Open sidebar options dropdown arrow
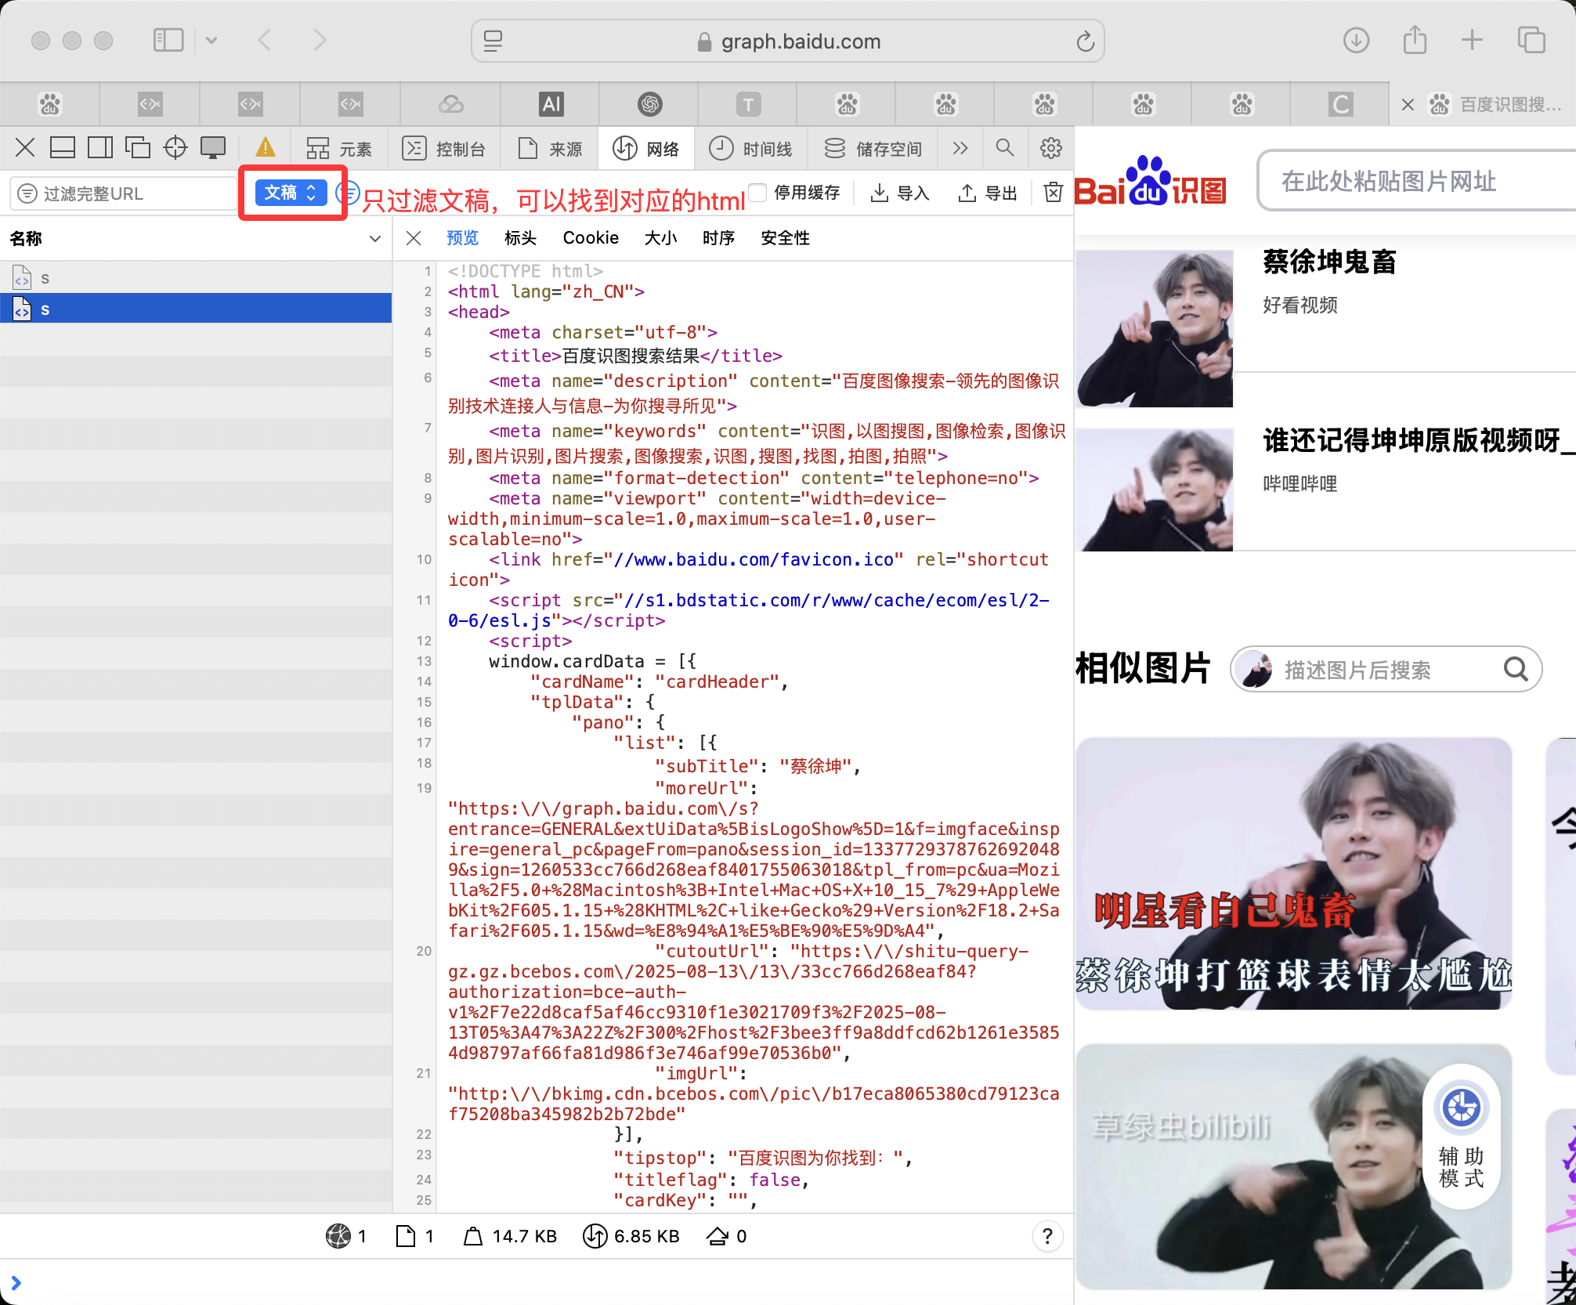Image resolution: width=1576 pixels, height=1305 pixels. [211, 41]
